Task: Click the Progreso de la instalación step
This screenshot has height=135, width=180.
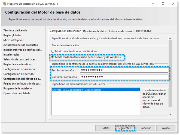Action: (18, 88)
